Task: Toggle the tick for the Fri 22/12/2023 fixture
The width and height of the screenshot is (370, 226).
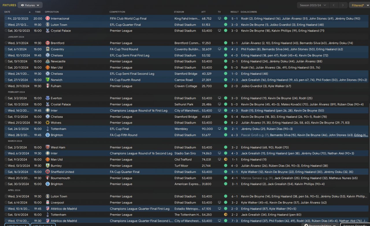Action: [6, 18]
